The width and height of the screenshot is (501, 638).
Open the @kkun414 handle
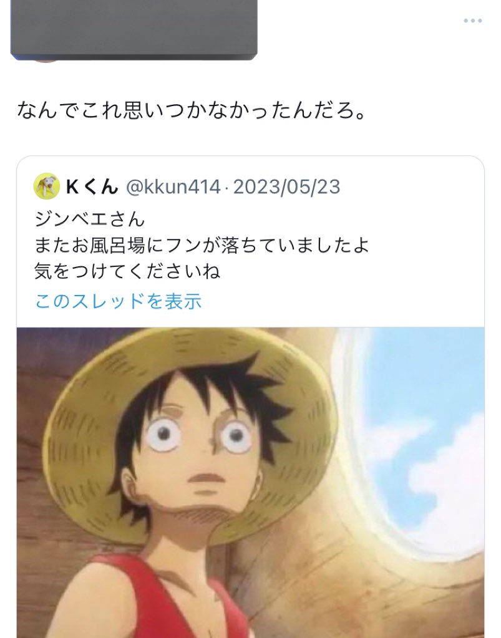(173, 186)
